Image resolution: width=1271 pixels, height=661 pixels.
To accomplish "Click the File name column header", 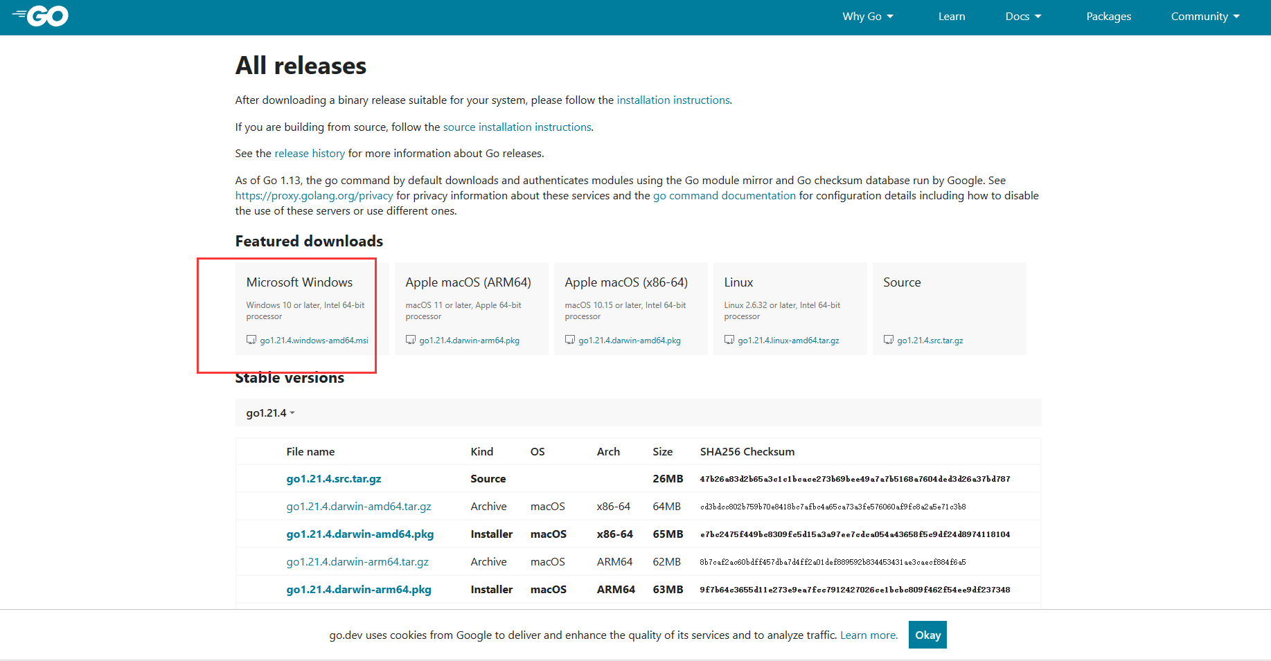I will click(310, 452).
